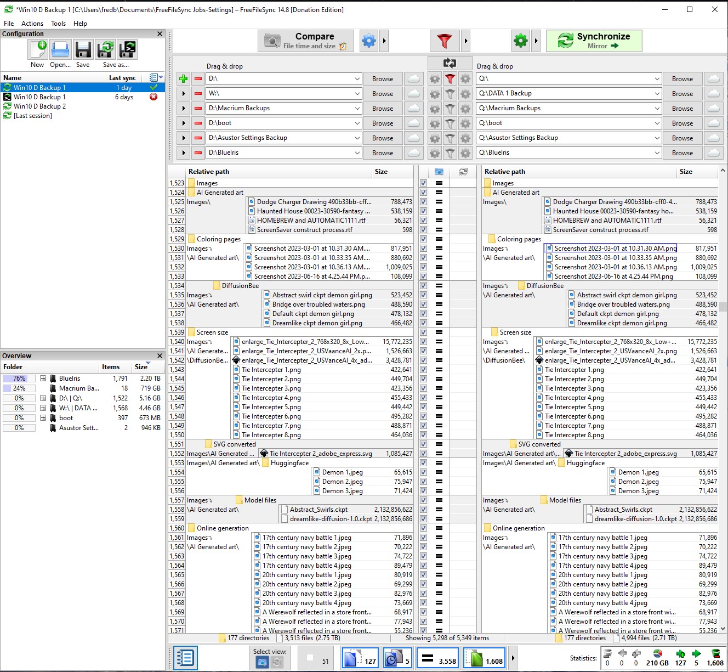Screen dimensions: 728x672
Task: Open dropdown of D:\Asustor Settings Backup field
Action: [357, 138]
